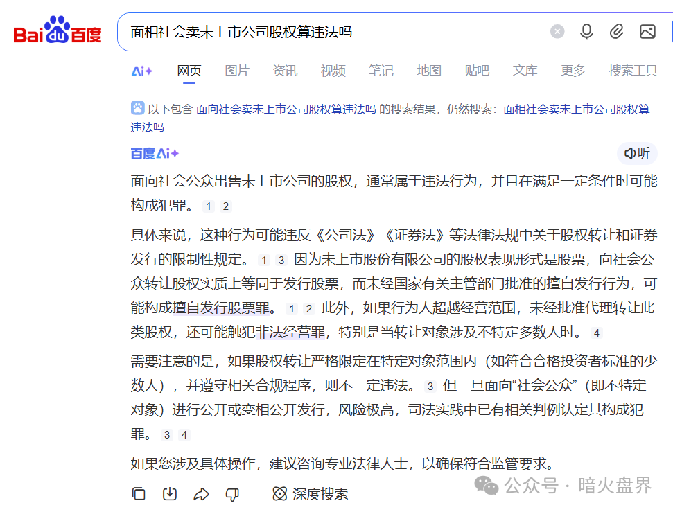Clear the search box with the X icon
The height and width of the screenshot is (512, 673).
coord(557,30)
